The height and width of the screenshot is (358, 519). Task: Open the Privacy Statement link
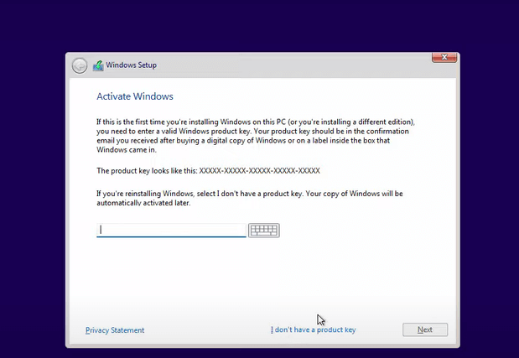pos(115,330)
